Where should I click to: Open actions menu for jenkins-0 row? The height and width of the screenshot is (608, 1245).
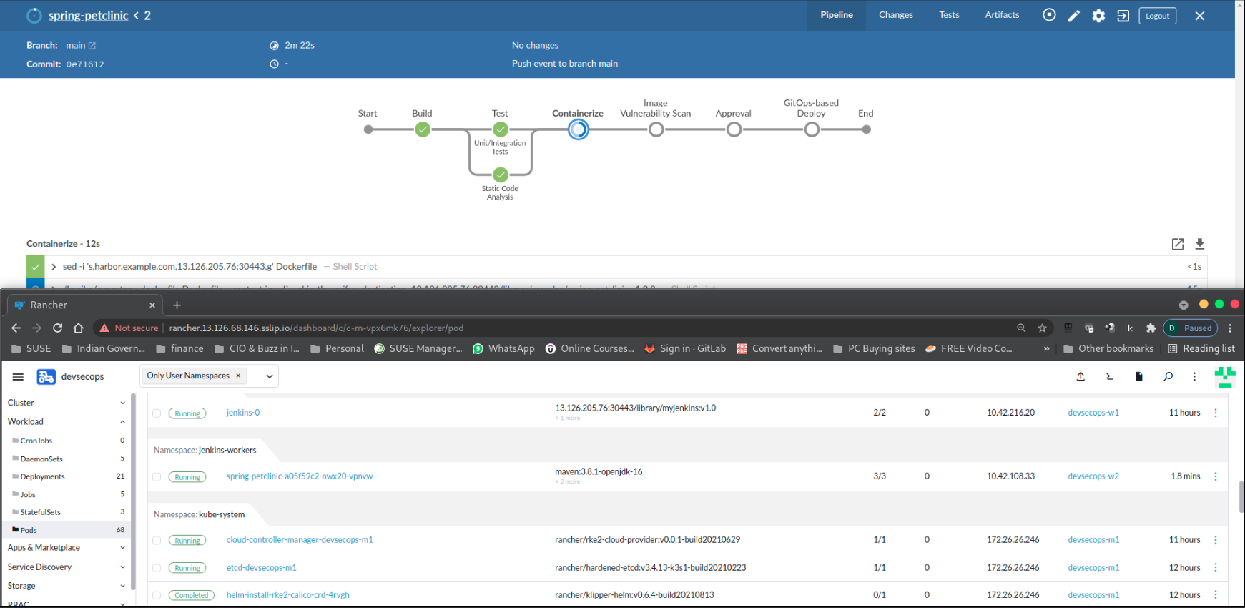pos(1216,413)
